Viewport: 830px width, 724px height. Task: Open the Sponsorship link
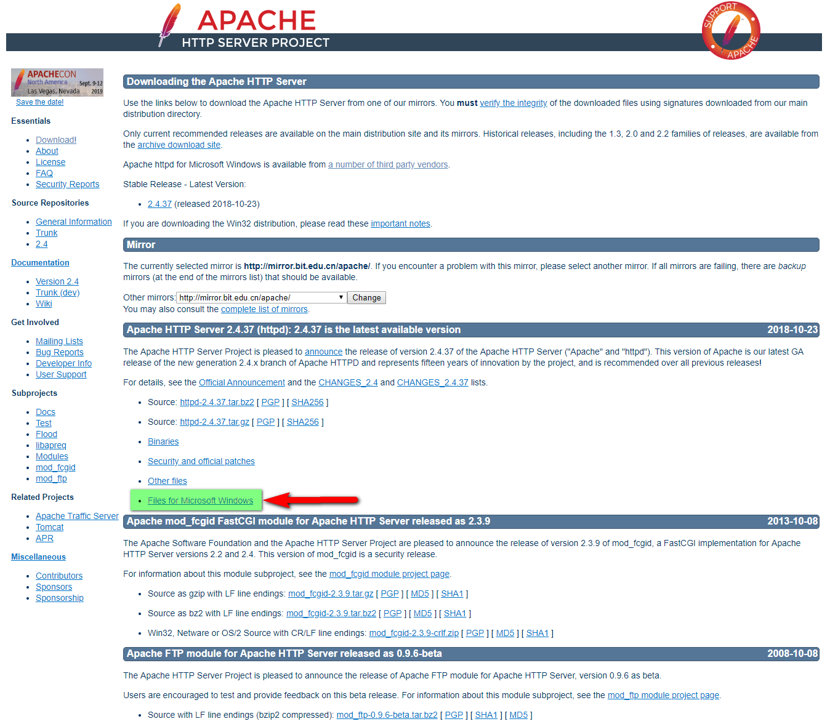click(x=60, y=598)
